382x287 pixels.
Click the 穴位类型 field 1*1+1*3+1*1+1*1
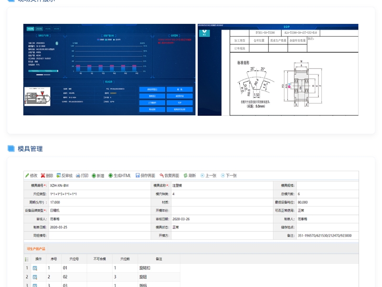[x=99, y=194]
